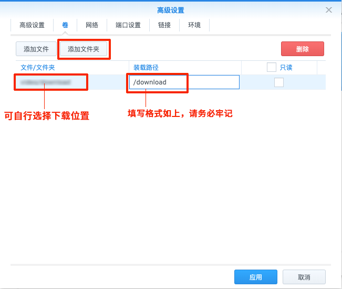Image resolution: width=342 pixels, height=289 pixels.
Task: Enable read-only for the /download row
Action: (x=279, y=82)
